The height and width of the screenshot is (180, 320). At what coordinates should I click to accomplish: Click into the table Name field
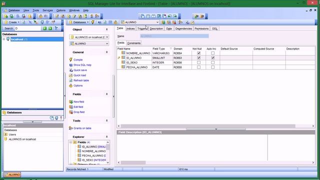point(174,36)
